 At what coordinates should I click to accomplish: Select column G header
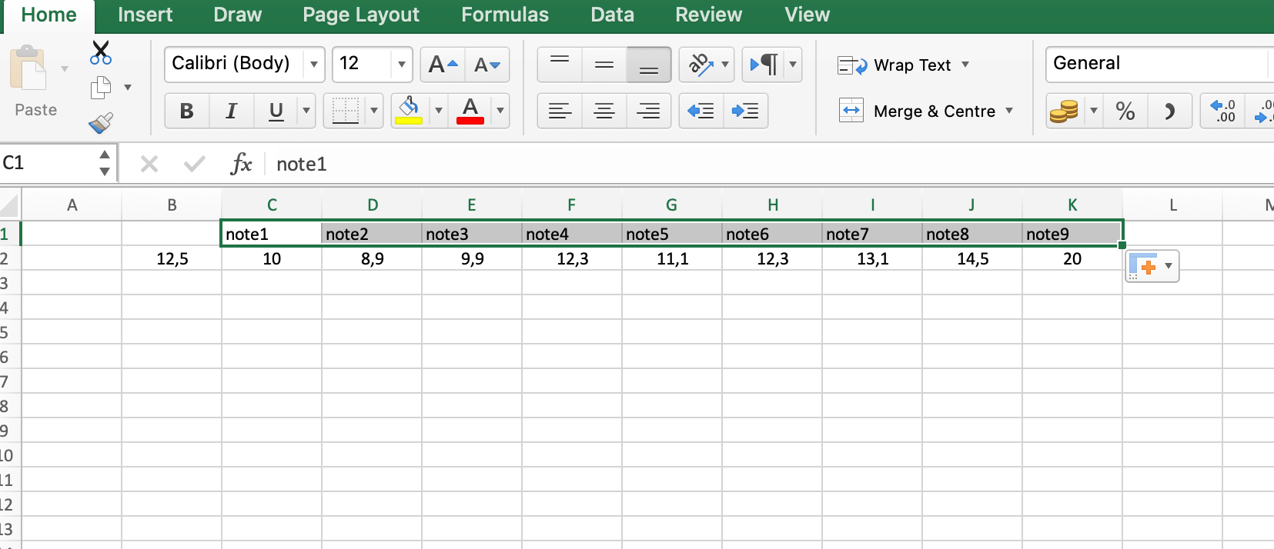(672, 205)
